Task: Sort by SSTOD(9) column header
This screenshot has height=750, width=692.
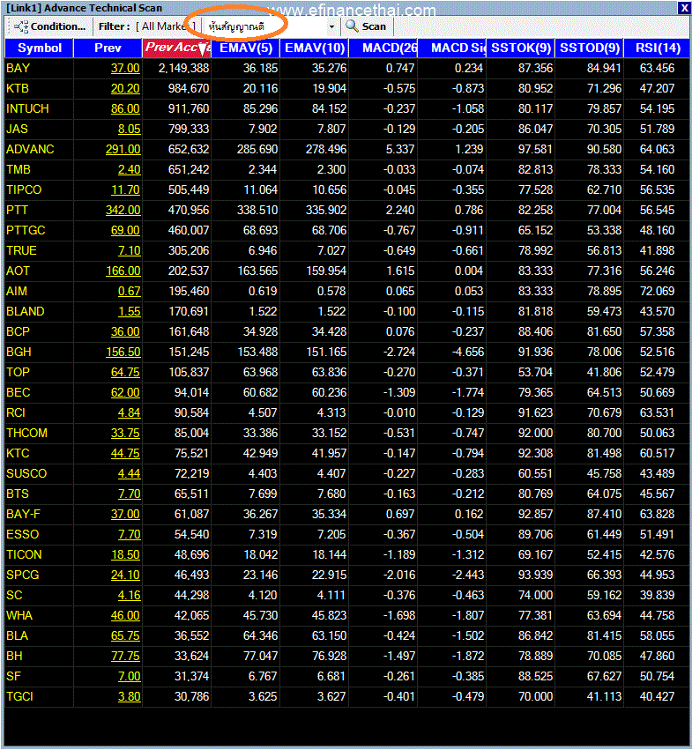Action: coord(590,48)
